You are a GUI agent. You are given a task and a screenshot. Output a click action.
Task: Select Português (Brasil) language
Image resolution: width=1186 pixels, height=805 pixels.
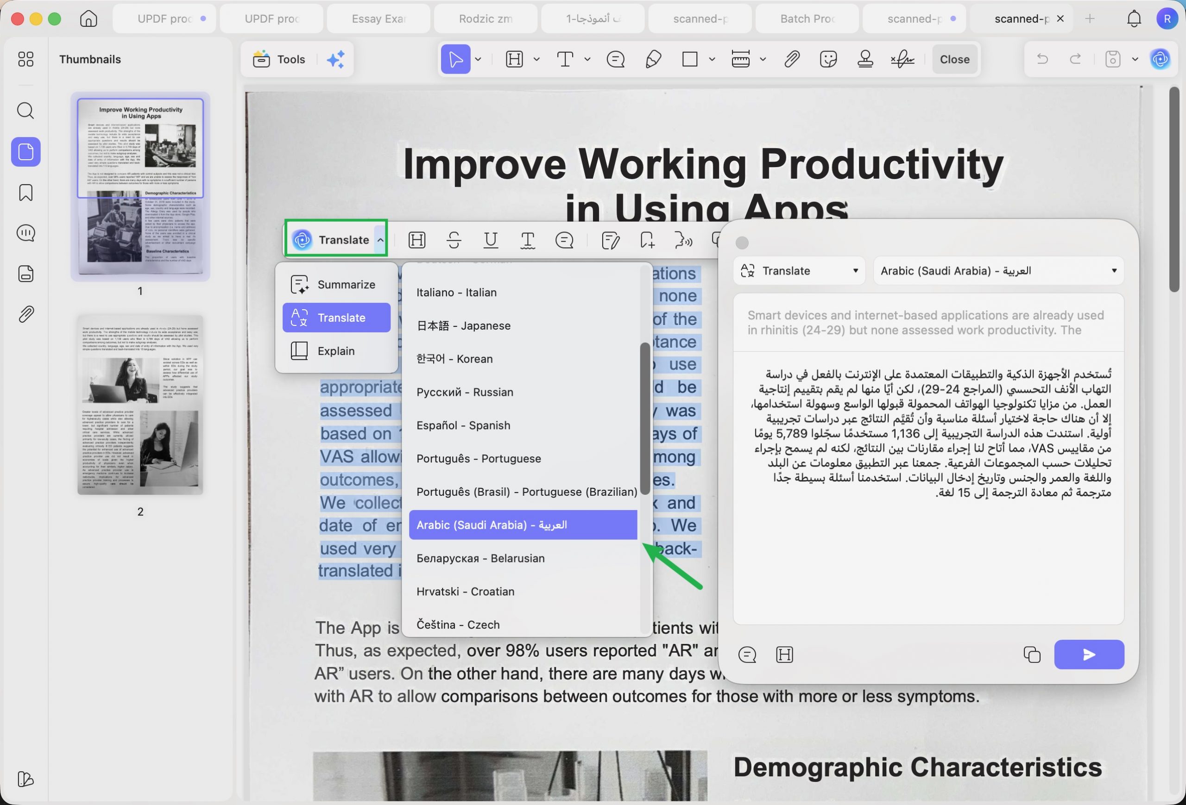(x=523, y=492)
